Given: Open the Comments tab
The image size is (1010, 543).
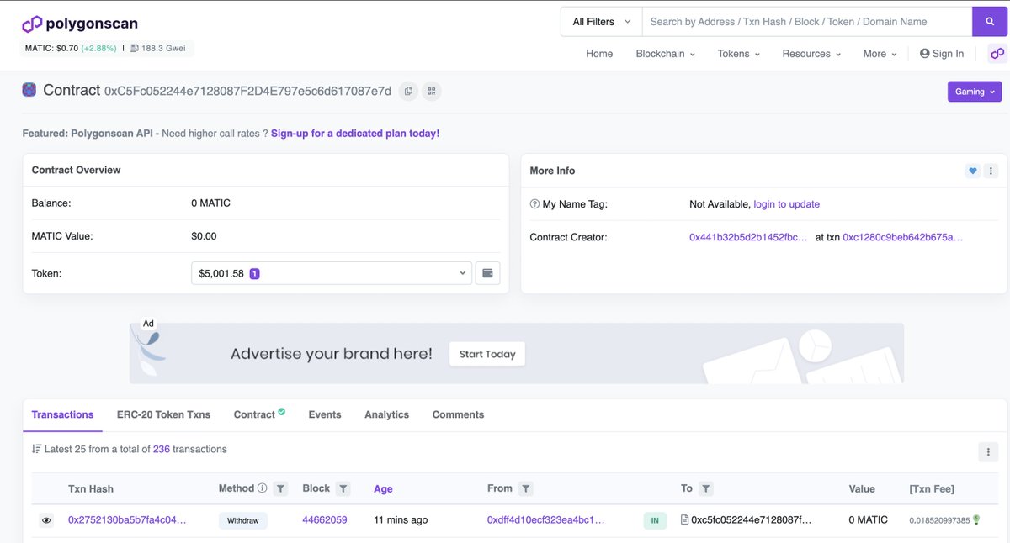Looking at the screenshot, I should point(458,414).
